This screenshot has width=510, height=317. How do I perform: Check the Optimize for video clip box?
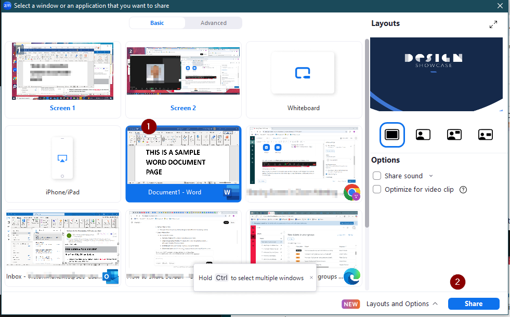tap(377, 190)
